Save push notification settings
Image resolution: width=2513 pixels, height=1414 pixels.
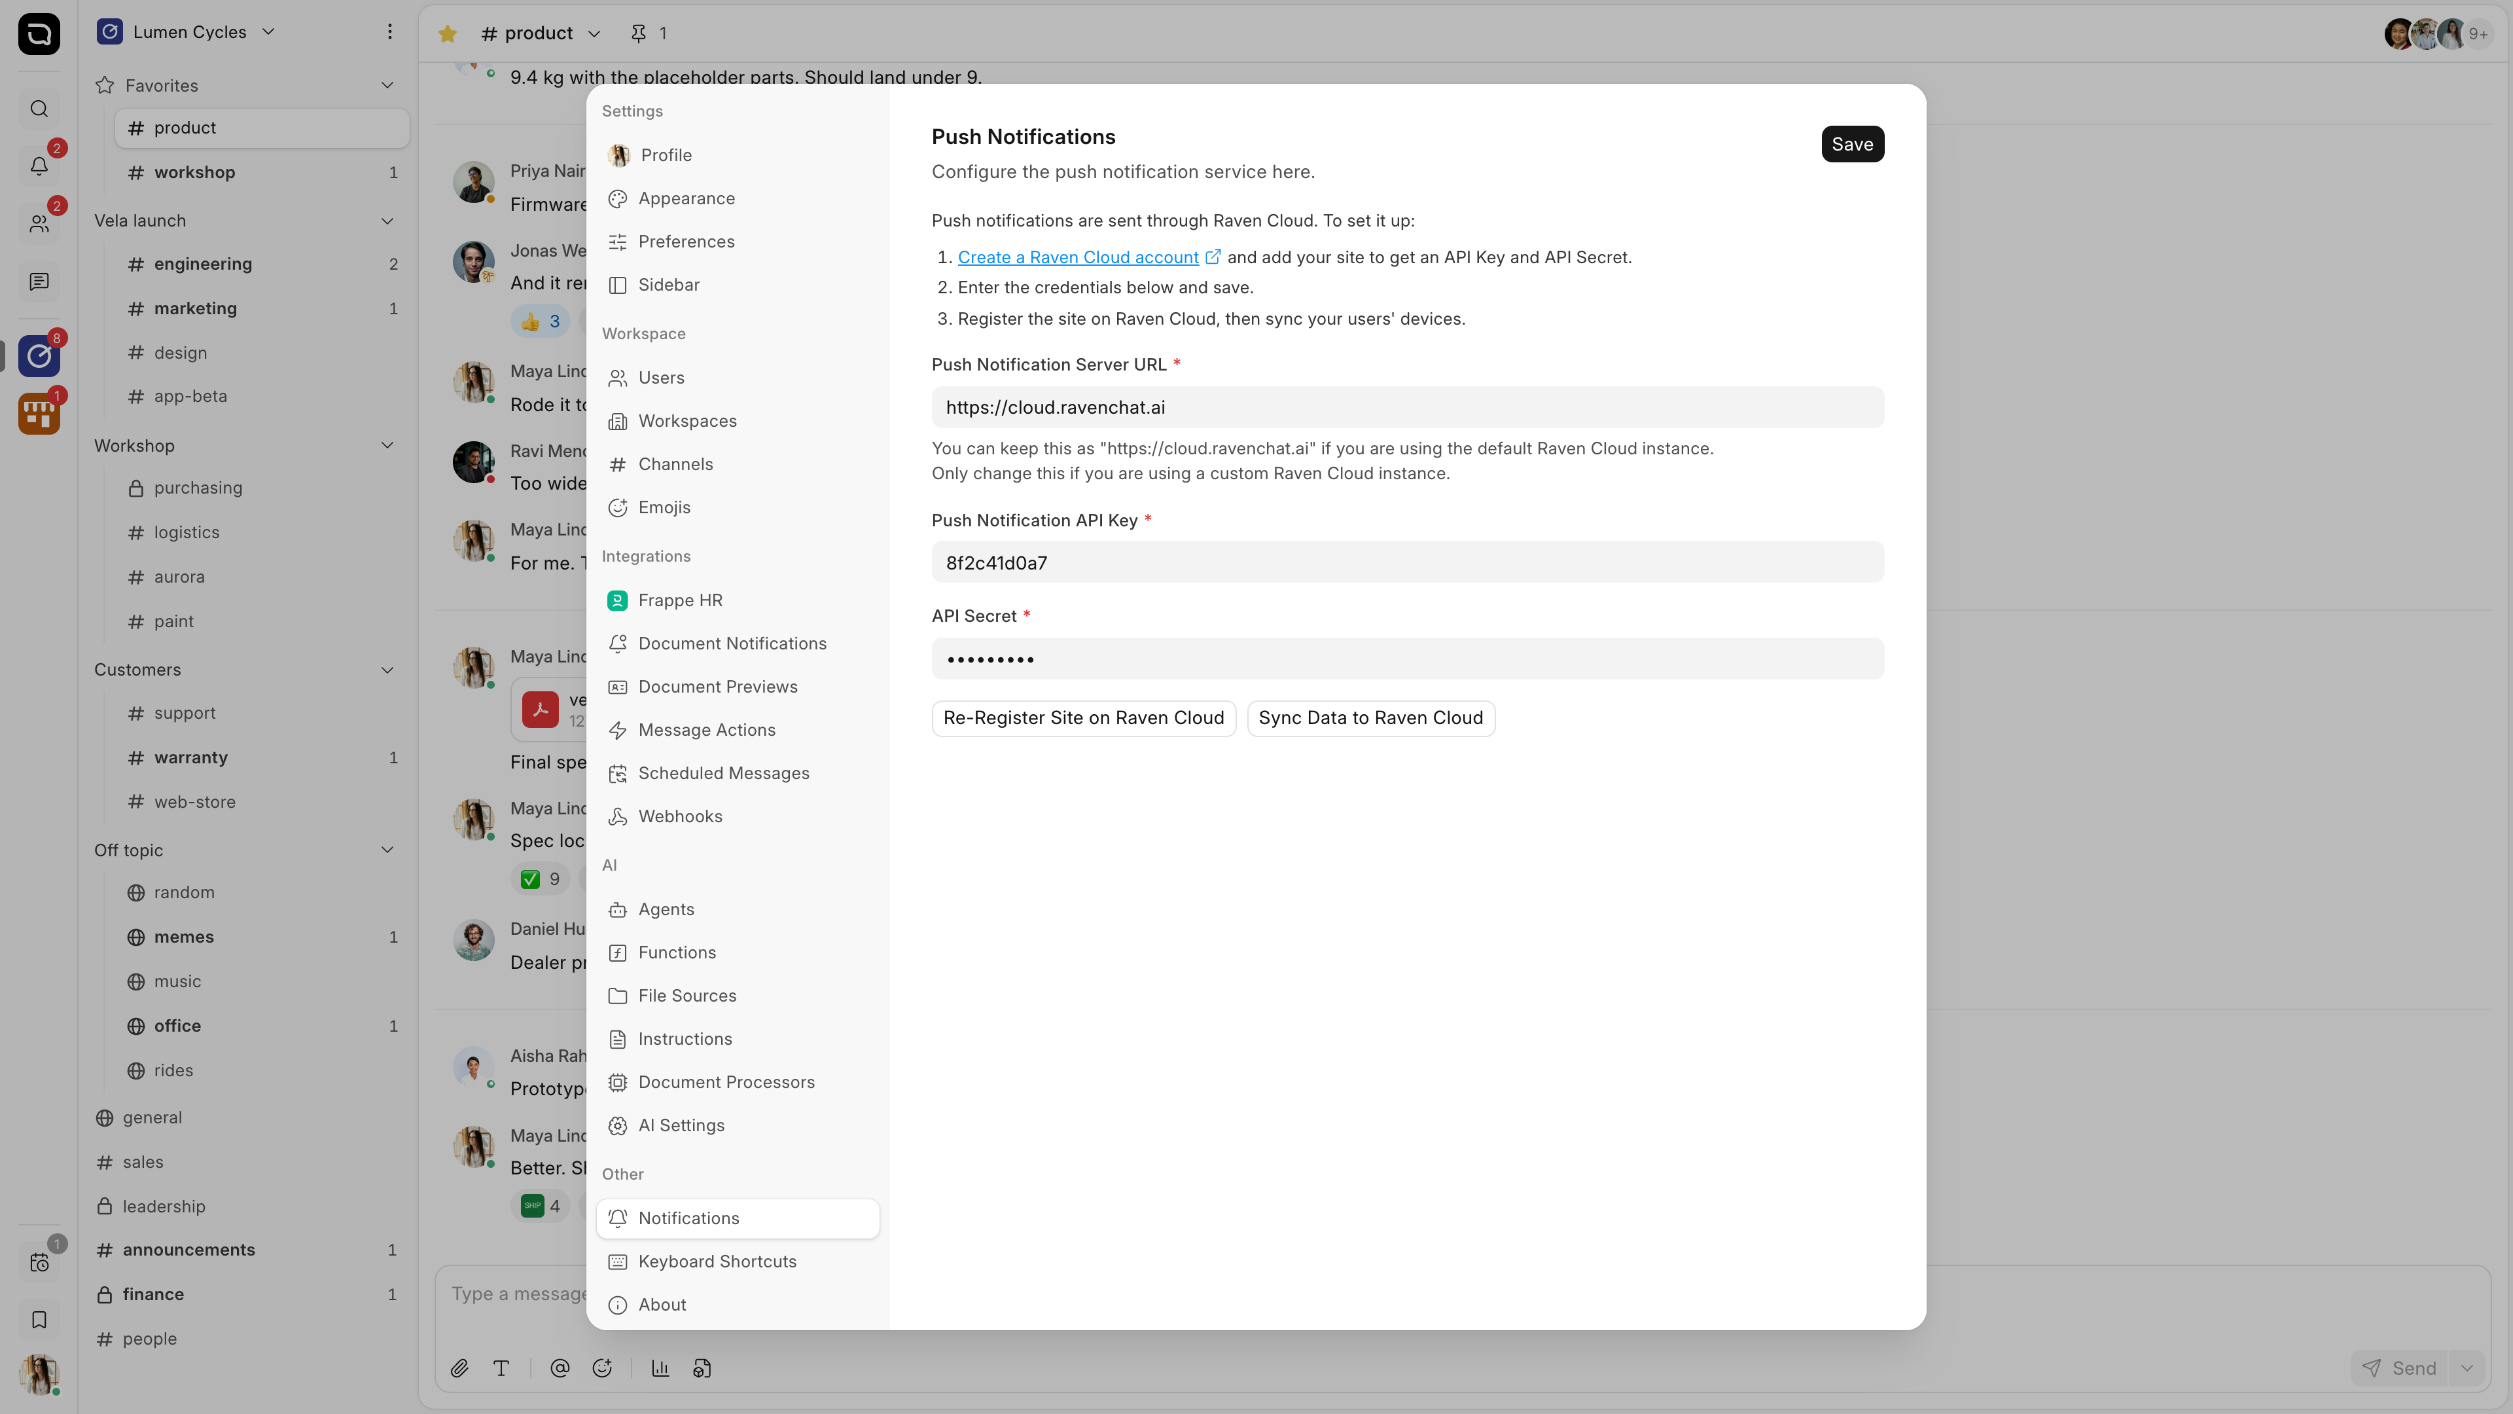coord(1853,145)
